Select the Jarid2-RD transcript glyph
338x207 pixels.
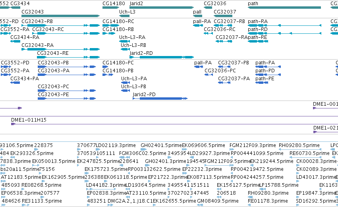click(162, 57)
